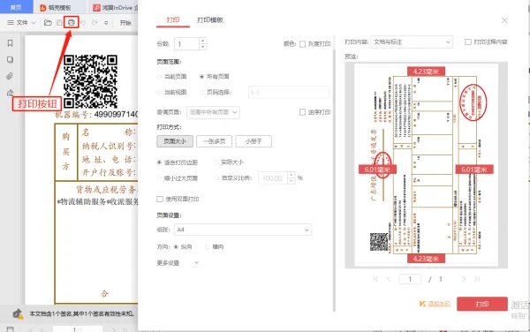This screenshot has height=332, width=530.
Task: Go to first preview page
Action: (375, 279)
